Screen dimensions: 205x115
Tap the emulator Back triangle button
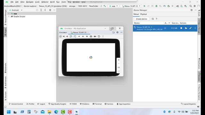pyautogui.click(x=79, y=36)
